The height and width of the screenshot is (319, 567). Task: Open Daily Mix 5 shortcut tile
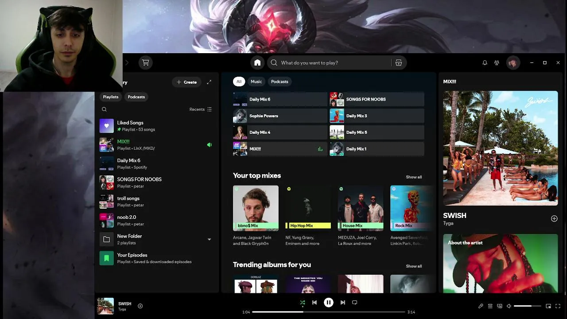tap(377, 132)
